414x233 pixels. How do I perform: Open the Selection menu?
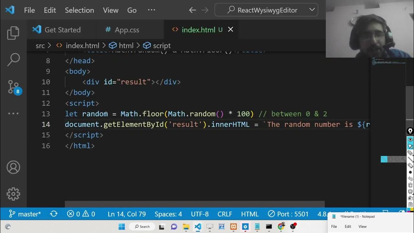79,10
